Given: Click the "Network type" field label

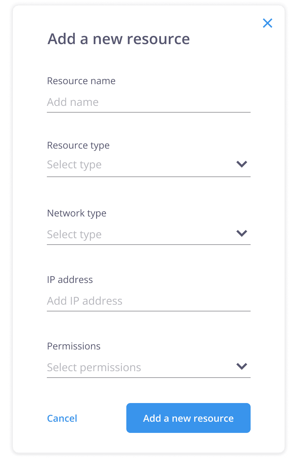Looking at the screenshot, I should (x=77, y=213).
